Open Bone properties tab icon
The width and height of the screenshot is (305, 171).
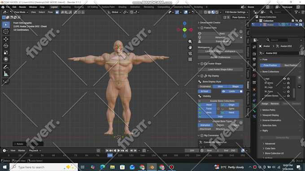pyautogui.click(x=254, y=111)
